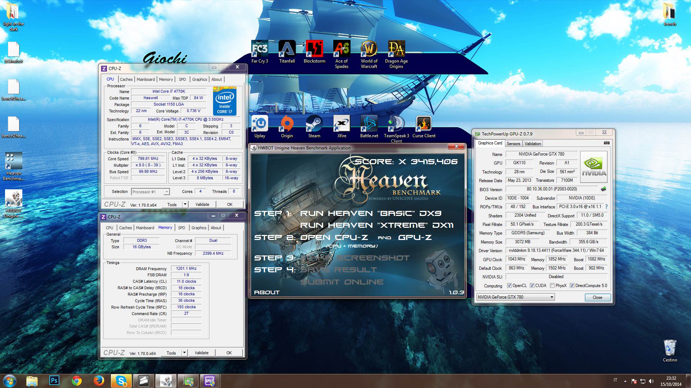Expand Tools dropdown arrow in CPU window
Screen dimensions: 691x388
[185, 204]
